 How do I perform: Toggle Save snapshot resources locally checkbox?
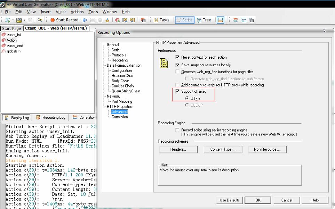177,65
